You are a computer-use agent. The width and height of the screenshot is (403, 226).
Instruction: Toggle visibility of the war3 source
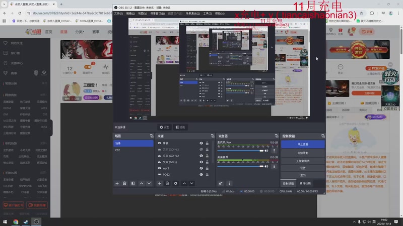click(201, 168)
